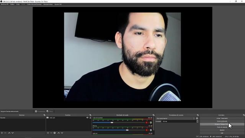Open the Vista menu
Viewport: 245px width, 138px height.
click(x=18, y=4)
